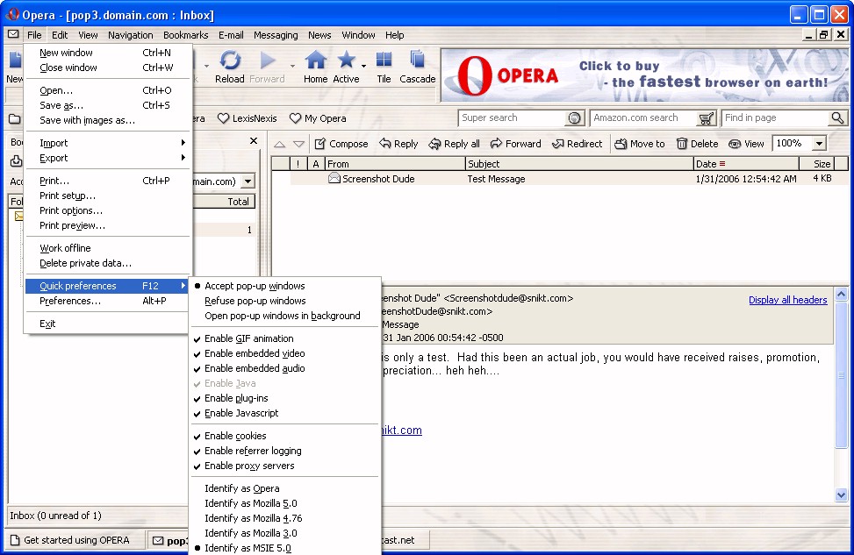The height and width of the screenshot is (555, 854).
Task: Select Identify as Opera
Action: [283, 488]
